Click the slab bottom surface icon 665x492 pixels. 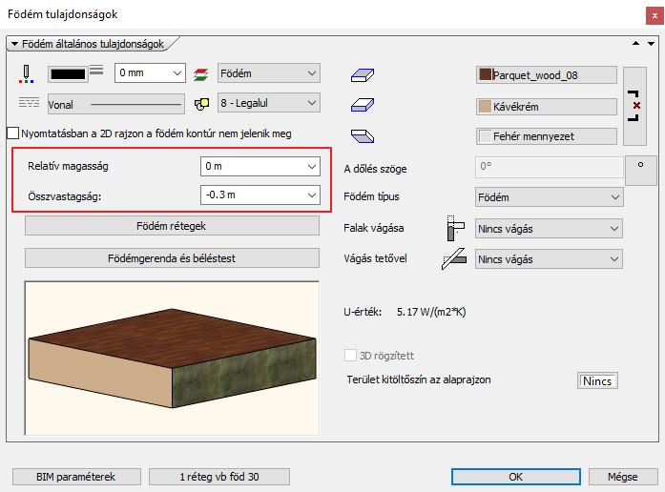coord(363,136)
